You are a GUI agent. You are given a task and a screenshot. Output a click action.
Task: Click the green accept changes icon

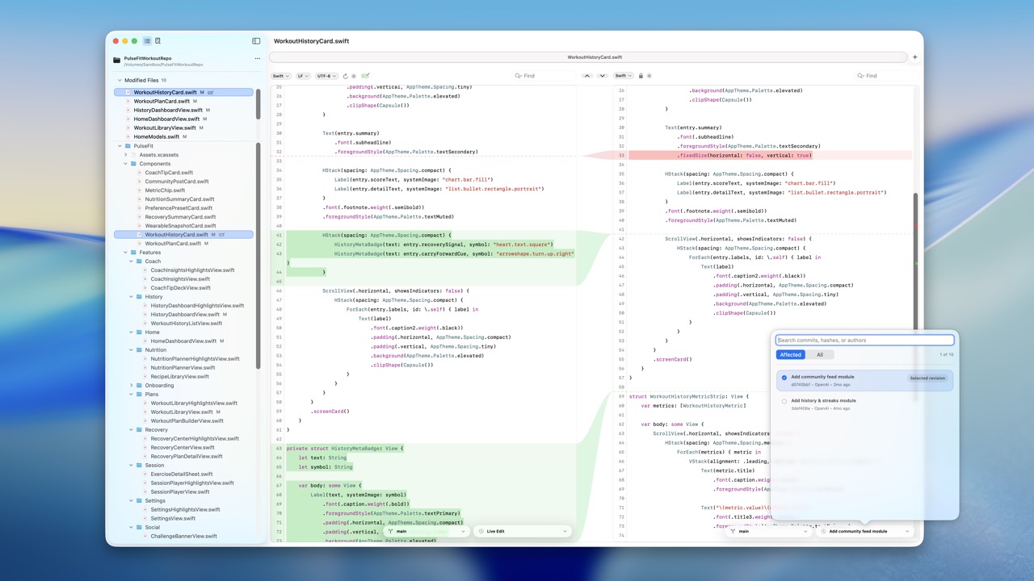365,76
